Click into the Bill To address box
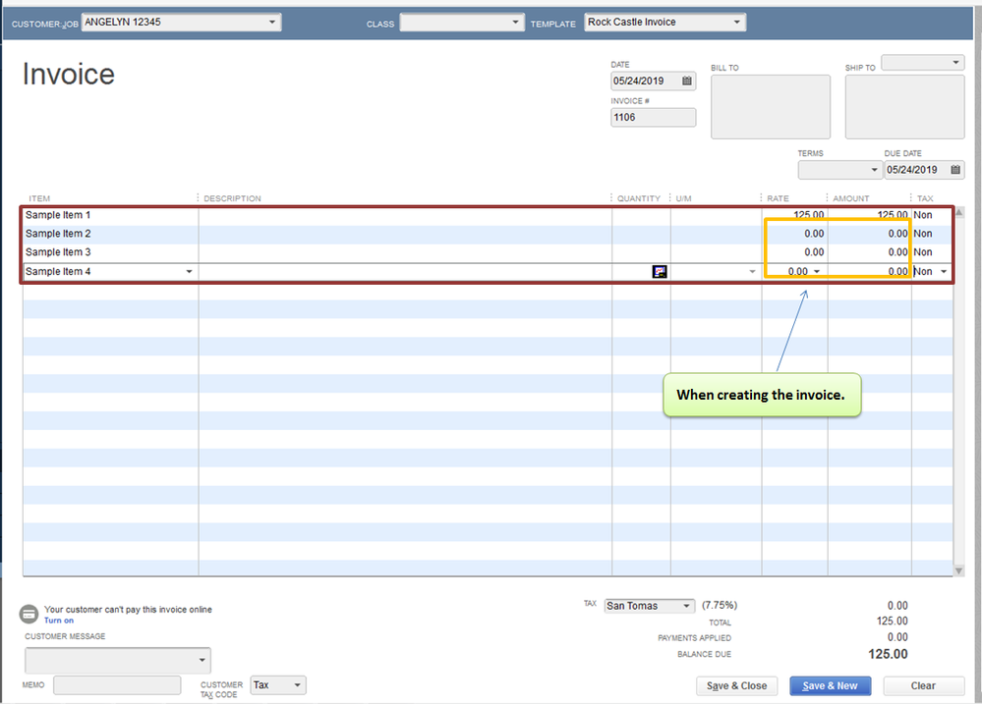 771,106
